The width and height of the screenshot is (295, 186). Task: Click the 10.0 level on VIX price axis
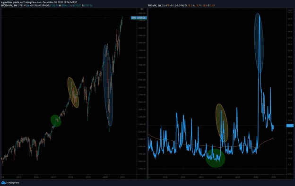pyautogui.click(x=290, y=158)
